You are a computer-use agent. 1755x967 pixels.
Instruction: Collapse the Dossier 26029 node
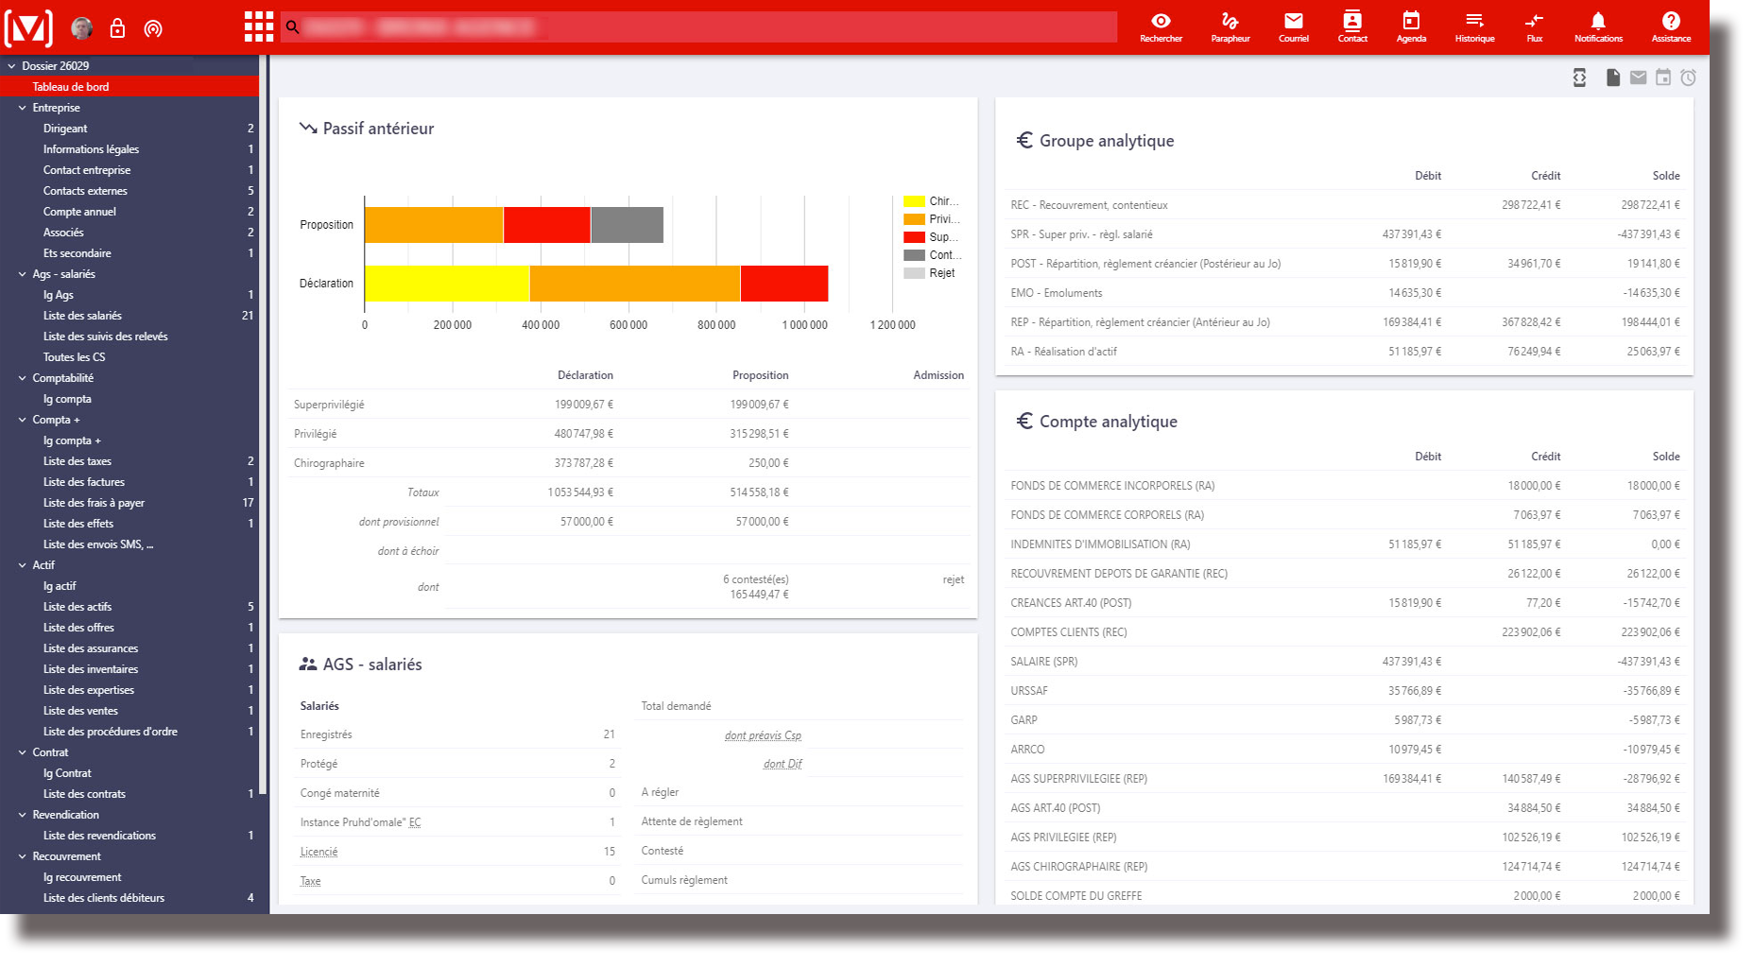11,66
